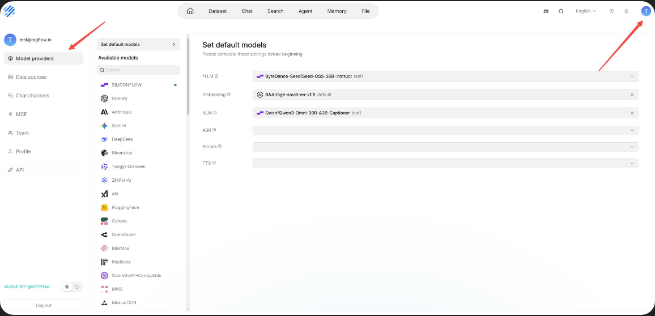Click the RAGFlow logo icon

pos(9,10)
